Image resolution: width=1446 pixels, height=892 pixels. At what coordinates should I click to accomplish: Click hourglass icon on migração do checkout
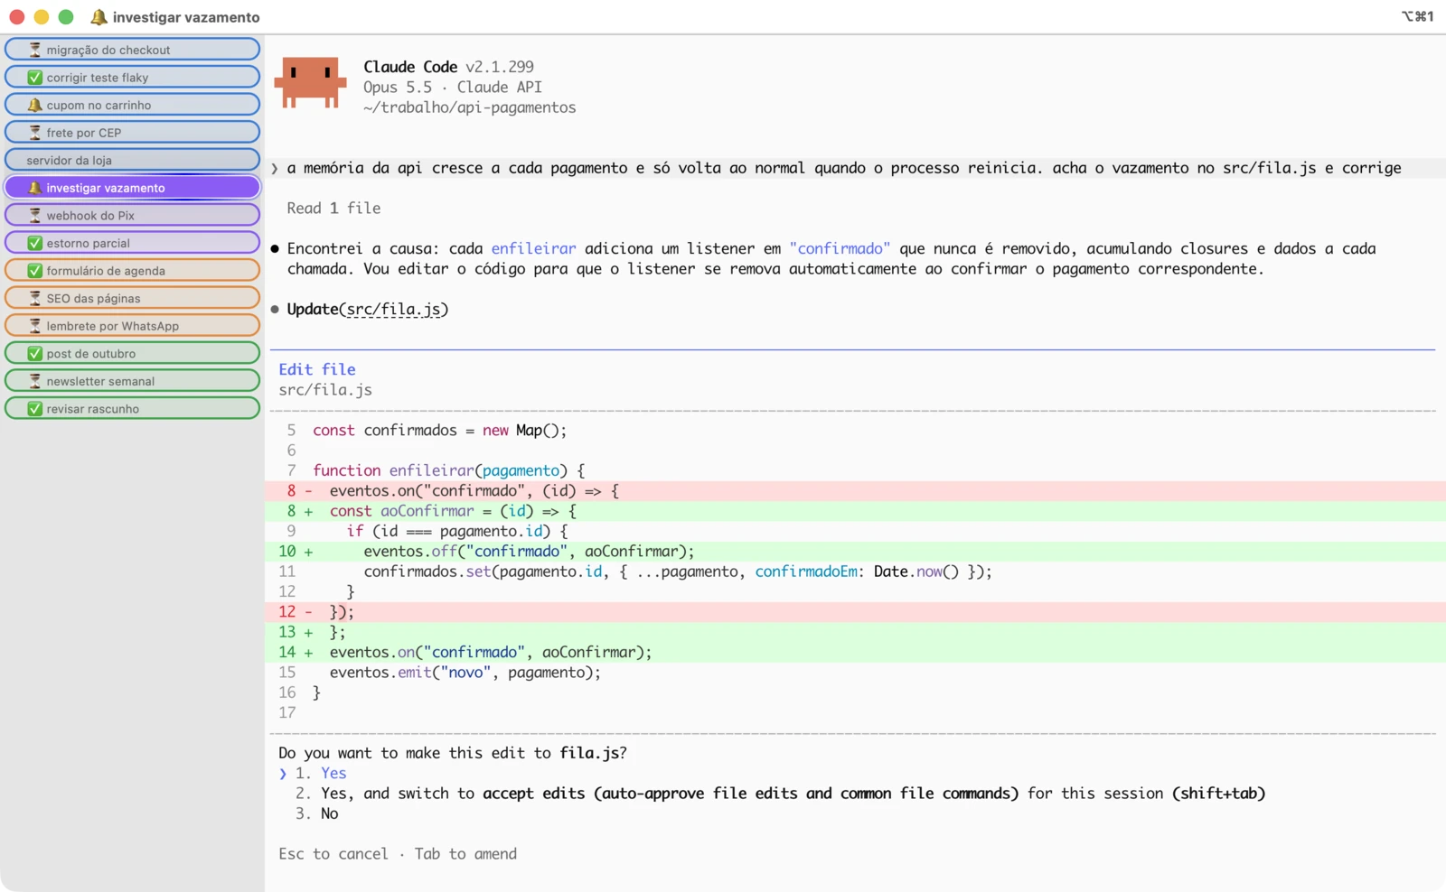(35, 50)
